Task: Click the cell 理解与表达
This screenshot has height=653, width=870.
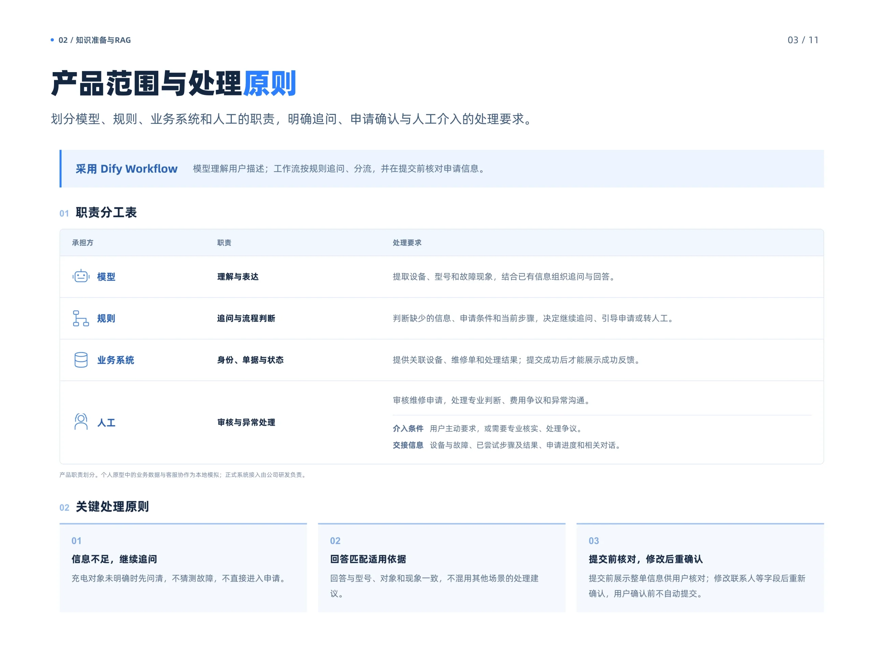Action: [x=238, y=277]
